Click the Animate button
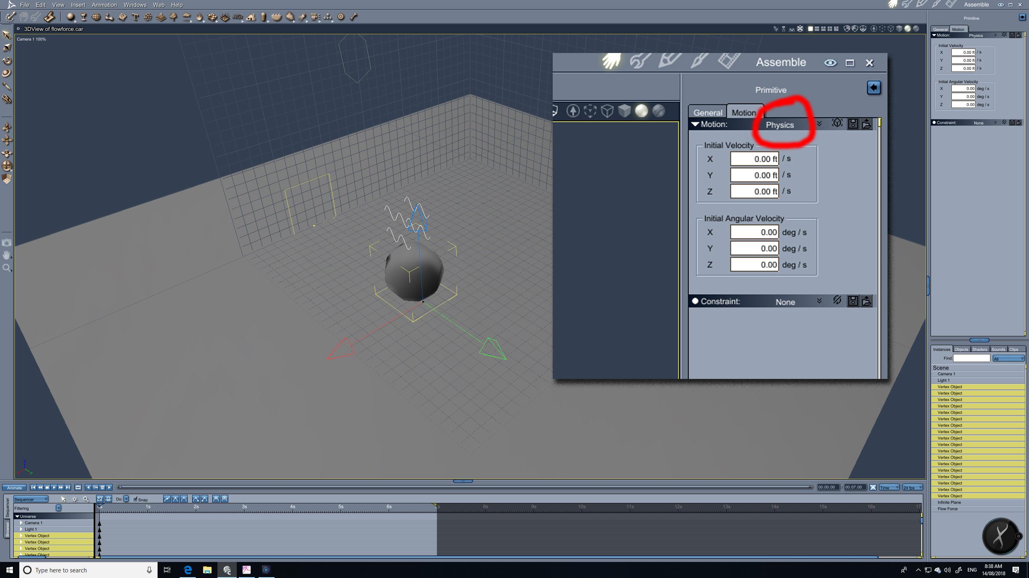This screenshot has height=578, width=1029. (x=14, y=488)
